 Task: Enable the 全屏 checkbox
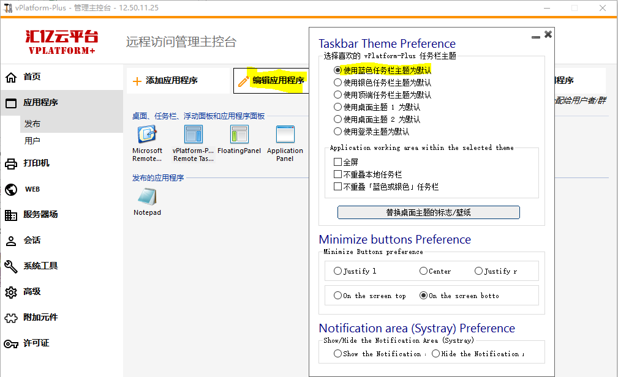point(337,162)
